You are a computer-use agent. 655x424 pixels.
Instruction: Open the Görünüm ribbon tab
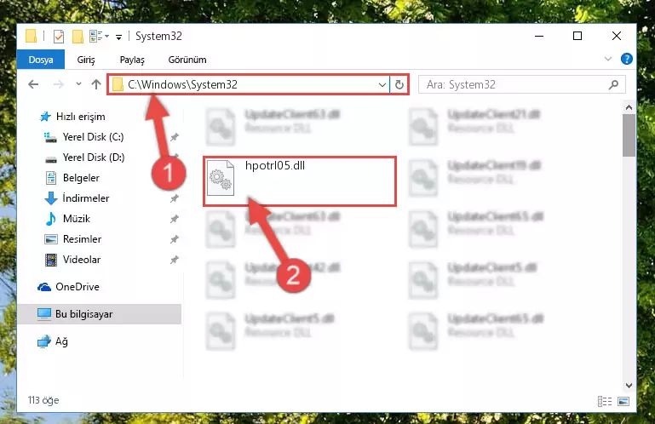pyautogui.click(x=187, y=60)
